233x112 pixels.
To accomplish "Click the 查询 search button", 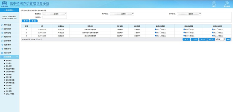I will point(25,21).
